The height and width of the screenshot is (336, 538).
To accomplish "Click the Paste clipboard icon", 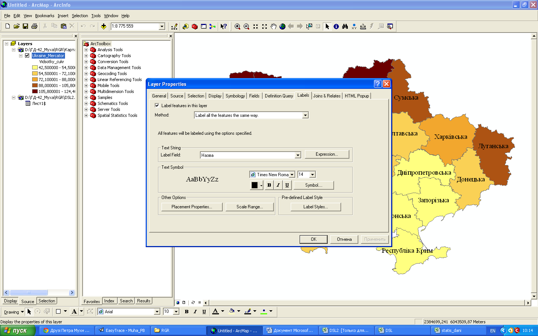I will pyautogui.click(x=63, y=26).
